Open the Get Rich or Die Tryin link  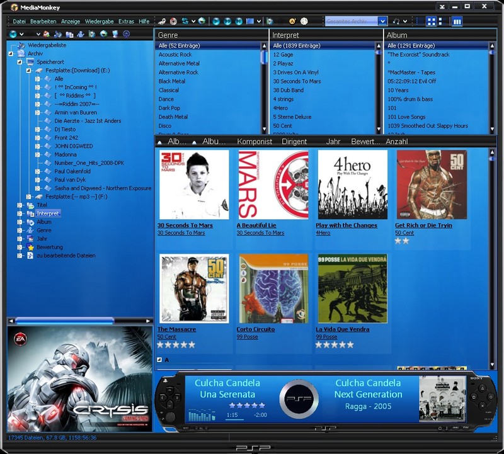coord(423,225)
